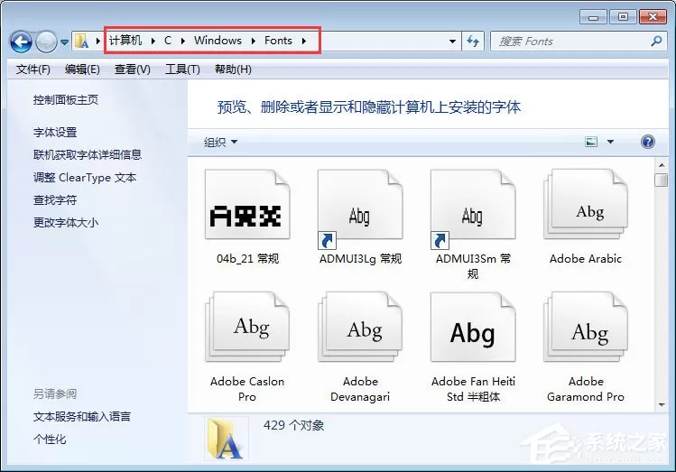The width and height of the screenshot is (676, 472).
Task: Open the 字体设置 link
Action: [x=55, y=133]
